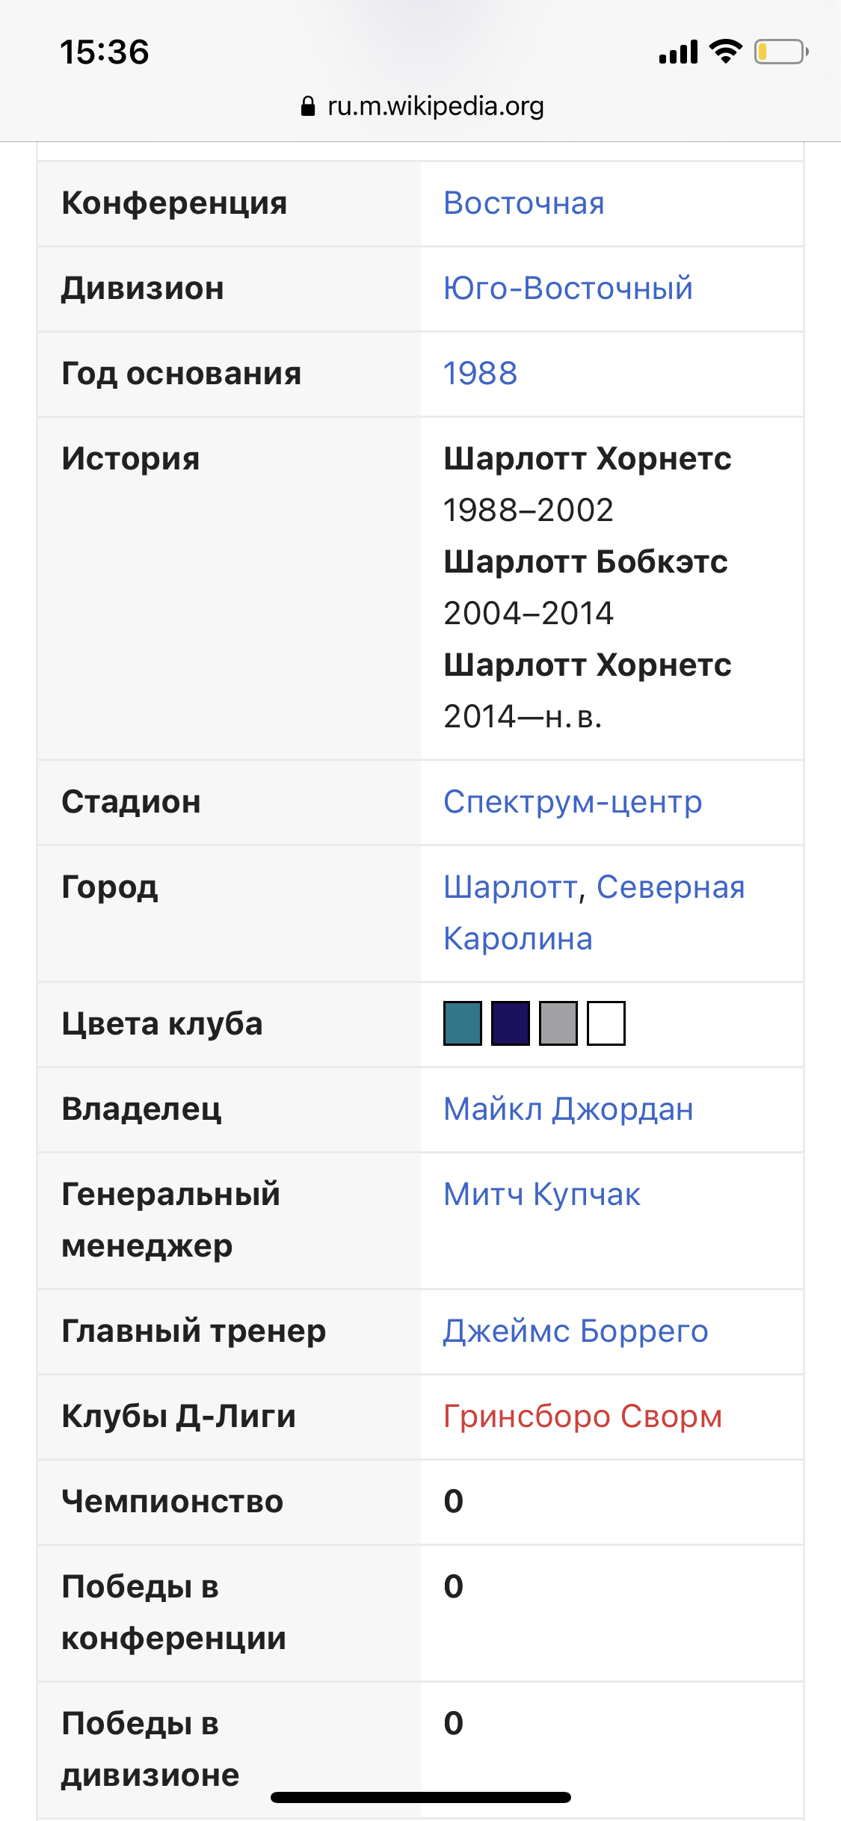Click the white club color swatch

606,1023
